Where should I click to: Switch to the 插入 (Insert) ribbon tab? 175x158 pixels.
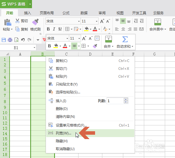point(27,13)
